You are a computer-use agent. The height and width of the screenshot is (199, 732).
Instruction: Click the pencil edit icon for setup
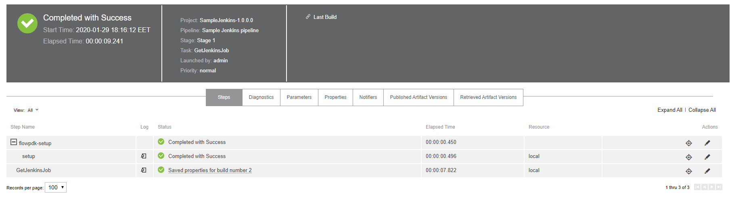707,157
